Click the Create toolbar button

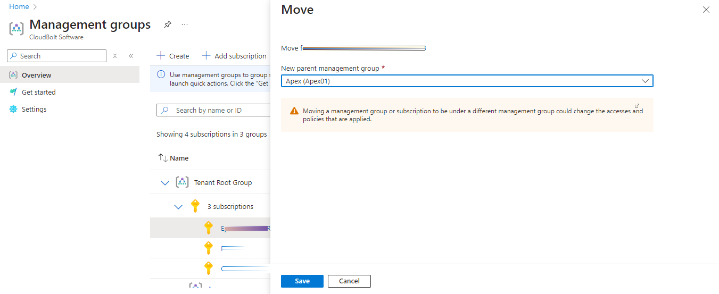(173, 56)
